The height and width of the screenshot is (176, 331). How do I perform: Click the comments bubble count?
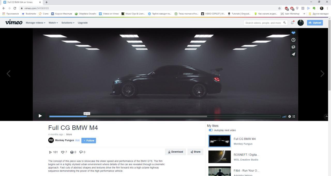click(82, 152)
